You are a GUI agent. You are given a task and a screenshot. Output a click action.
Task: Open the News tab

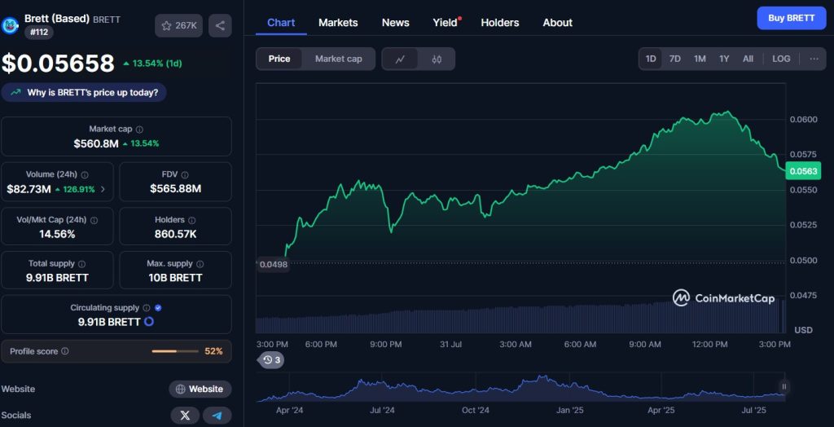coord(396,23)
